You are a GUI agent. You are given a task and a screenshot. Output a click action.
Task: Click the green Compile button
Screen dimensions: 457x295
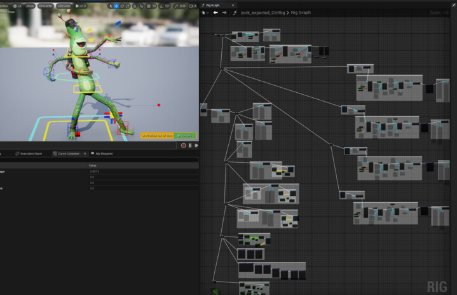pos(185,136)
